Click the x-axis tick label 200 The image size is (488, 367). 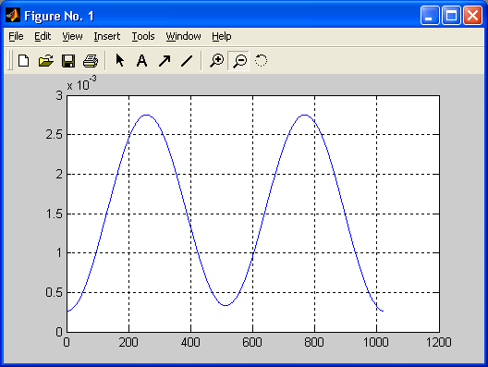[x=128, y=342]
